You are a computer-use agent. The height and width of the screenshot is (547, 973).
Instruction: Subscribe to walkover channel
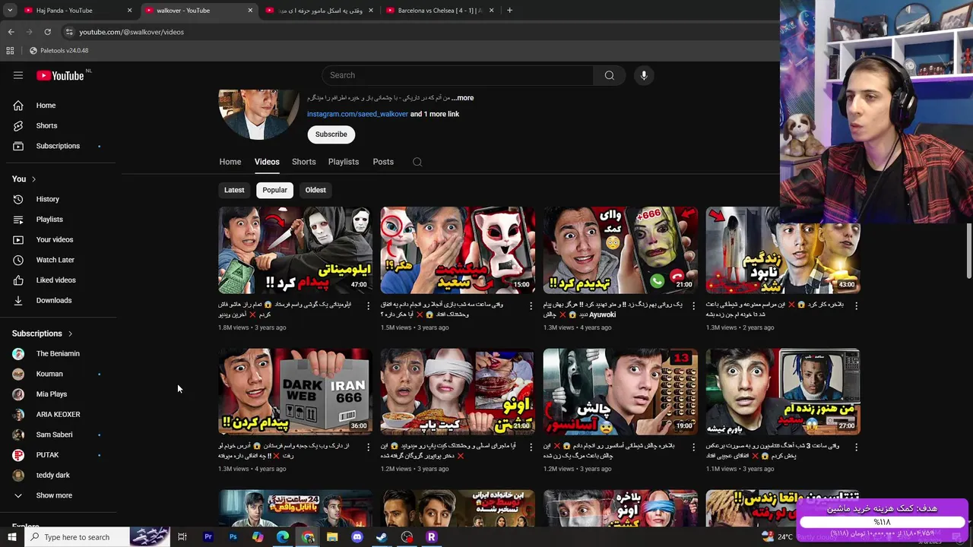[331, 134]
